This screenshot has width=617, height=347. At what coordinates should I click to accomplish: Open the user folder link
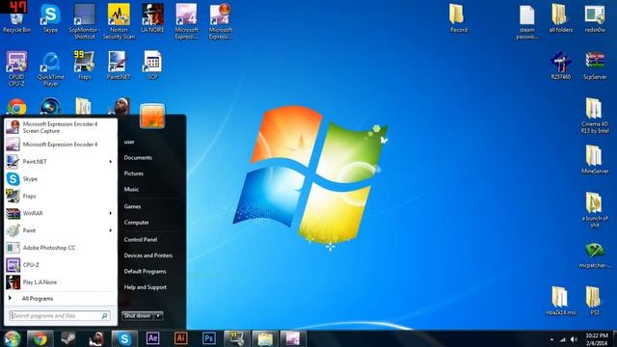click(x=129, y=142)
